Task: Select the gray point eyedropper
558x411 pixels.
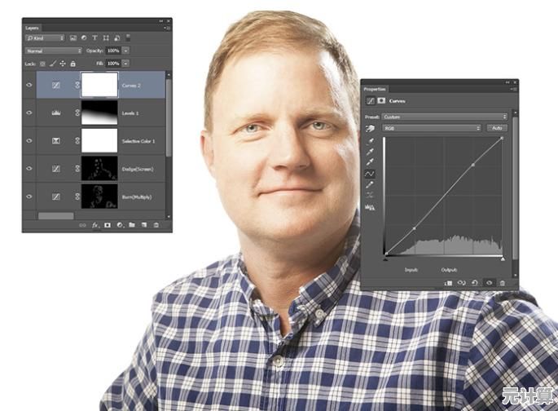Action: coord(370,152)
